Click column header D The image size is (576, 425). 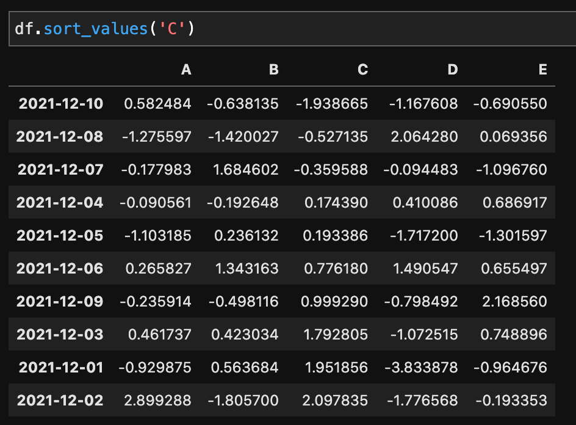453,70
